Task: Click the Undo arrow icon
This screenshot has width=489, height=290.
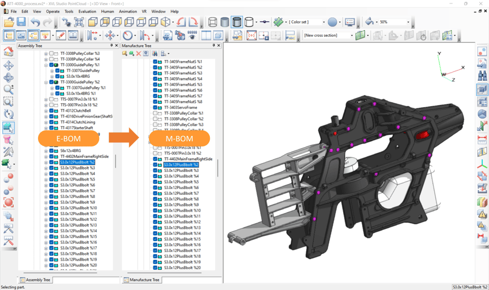Action: click(x=36, y=22)
